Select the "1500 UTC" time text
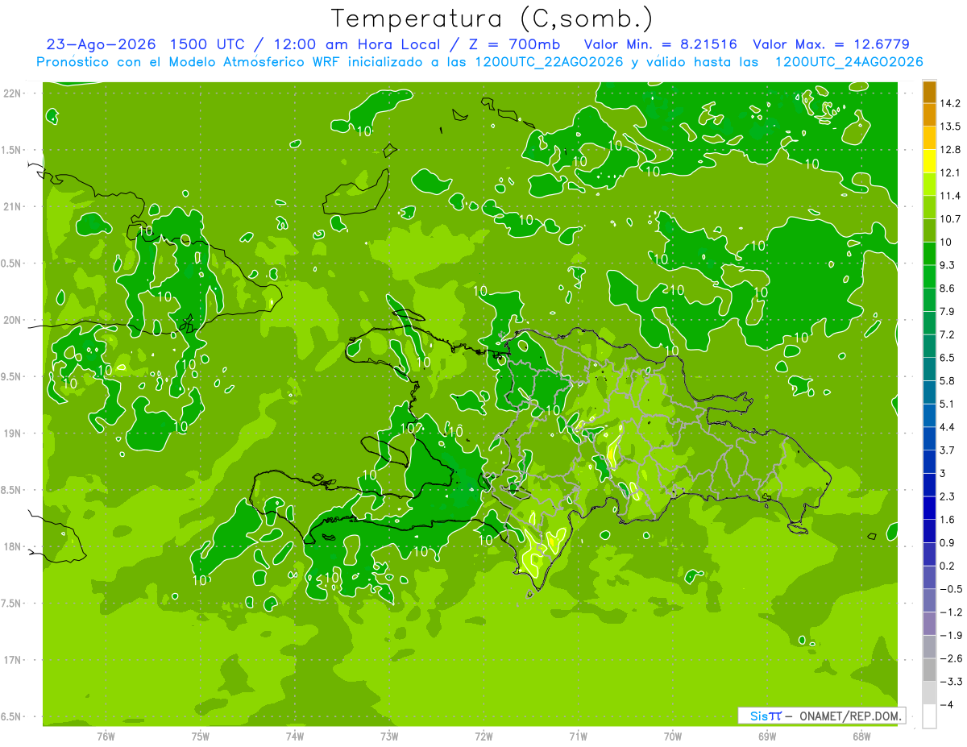 pos(208,44)
